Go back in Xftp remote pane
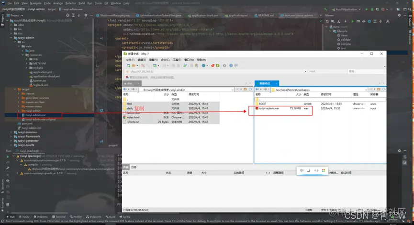The width and height of the screenshot is (414, 225). coord(257,90)
